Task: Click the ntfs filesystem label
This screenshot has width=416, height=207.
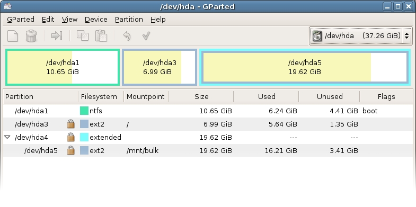Action: tap(96, 111)
